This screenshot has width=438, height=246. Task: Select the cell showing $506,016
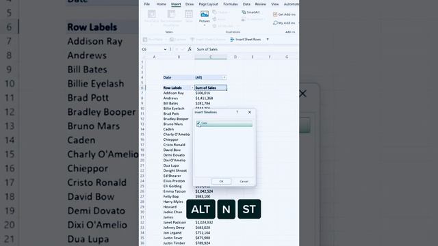[211, 93]
